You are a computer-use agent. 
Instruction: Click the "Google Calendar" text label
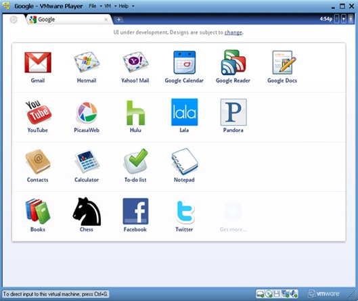pyautogui.click(x=184, y=80)
